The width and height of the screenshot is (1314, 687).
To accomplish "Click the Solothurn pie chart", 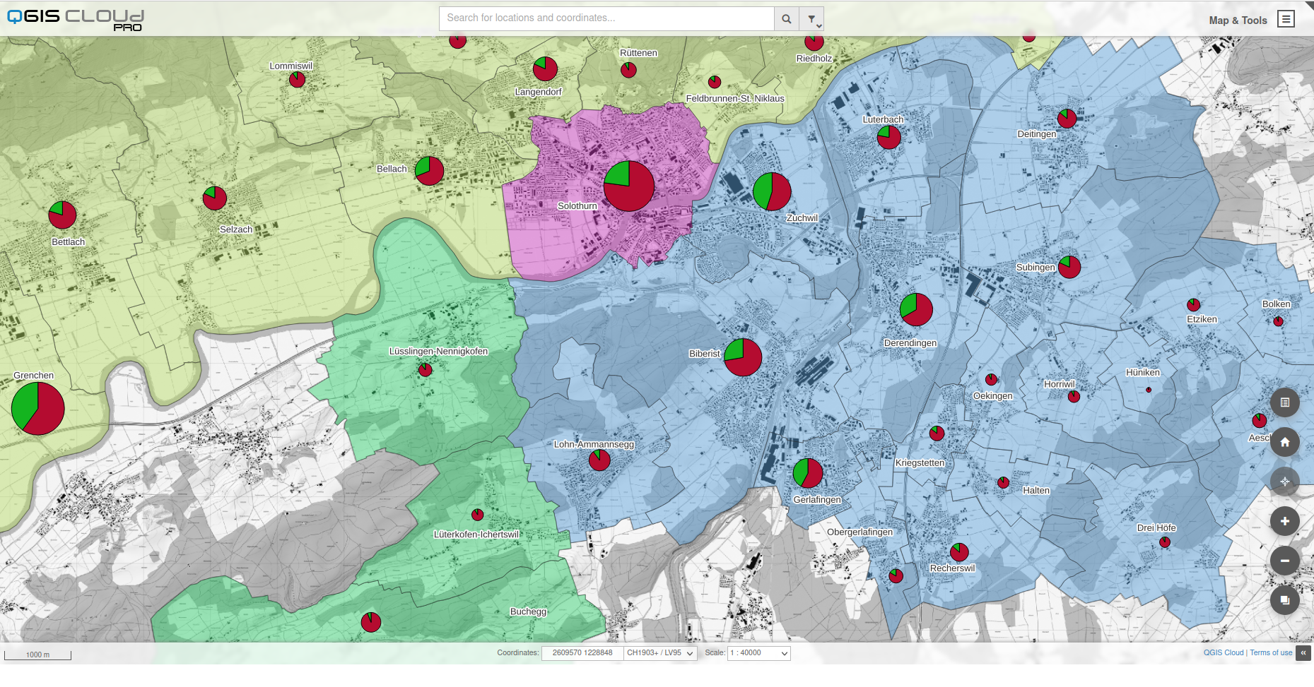I will coord(628,186).
